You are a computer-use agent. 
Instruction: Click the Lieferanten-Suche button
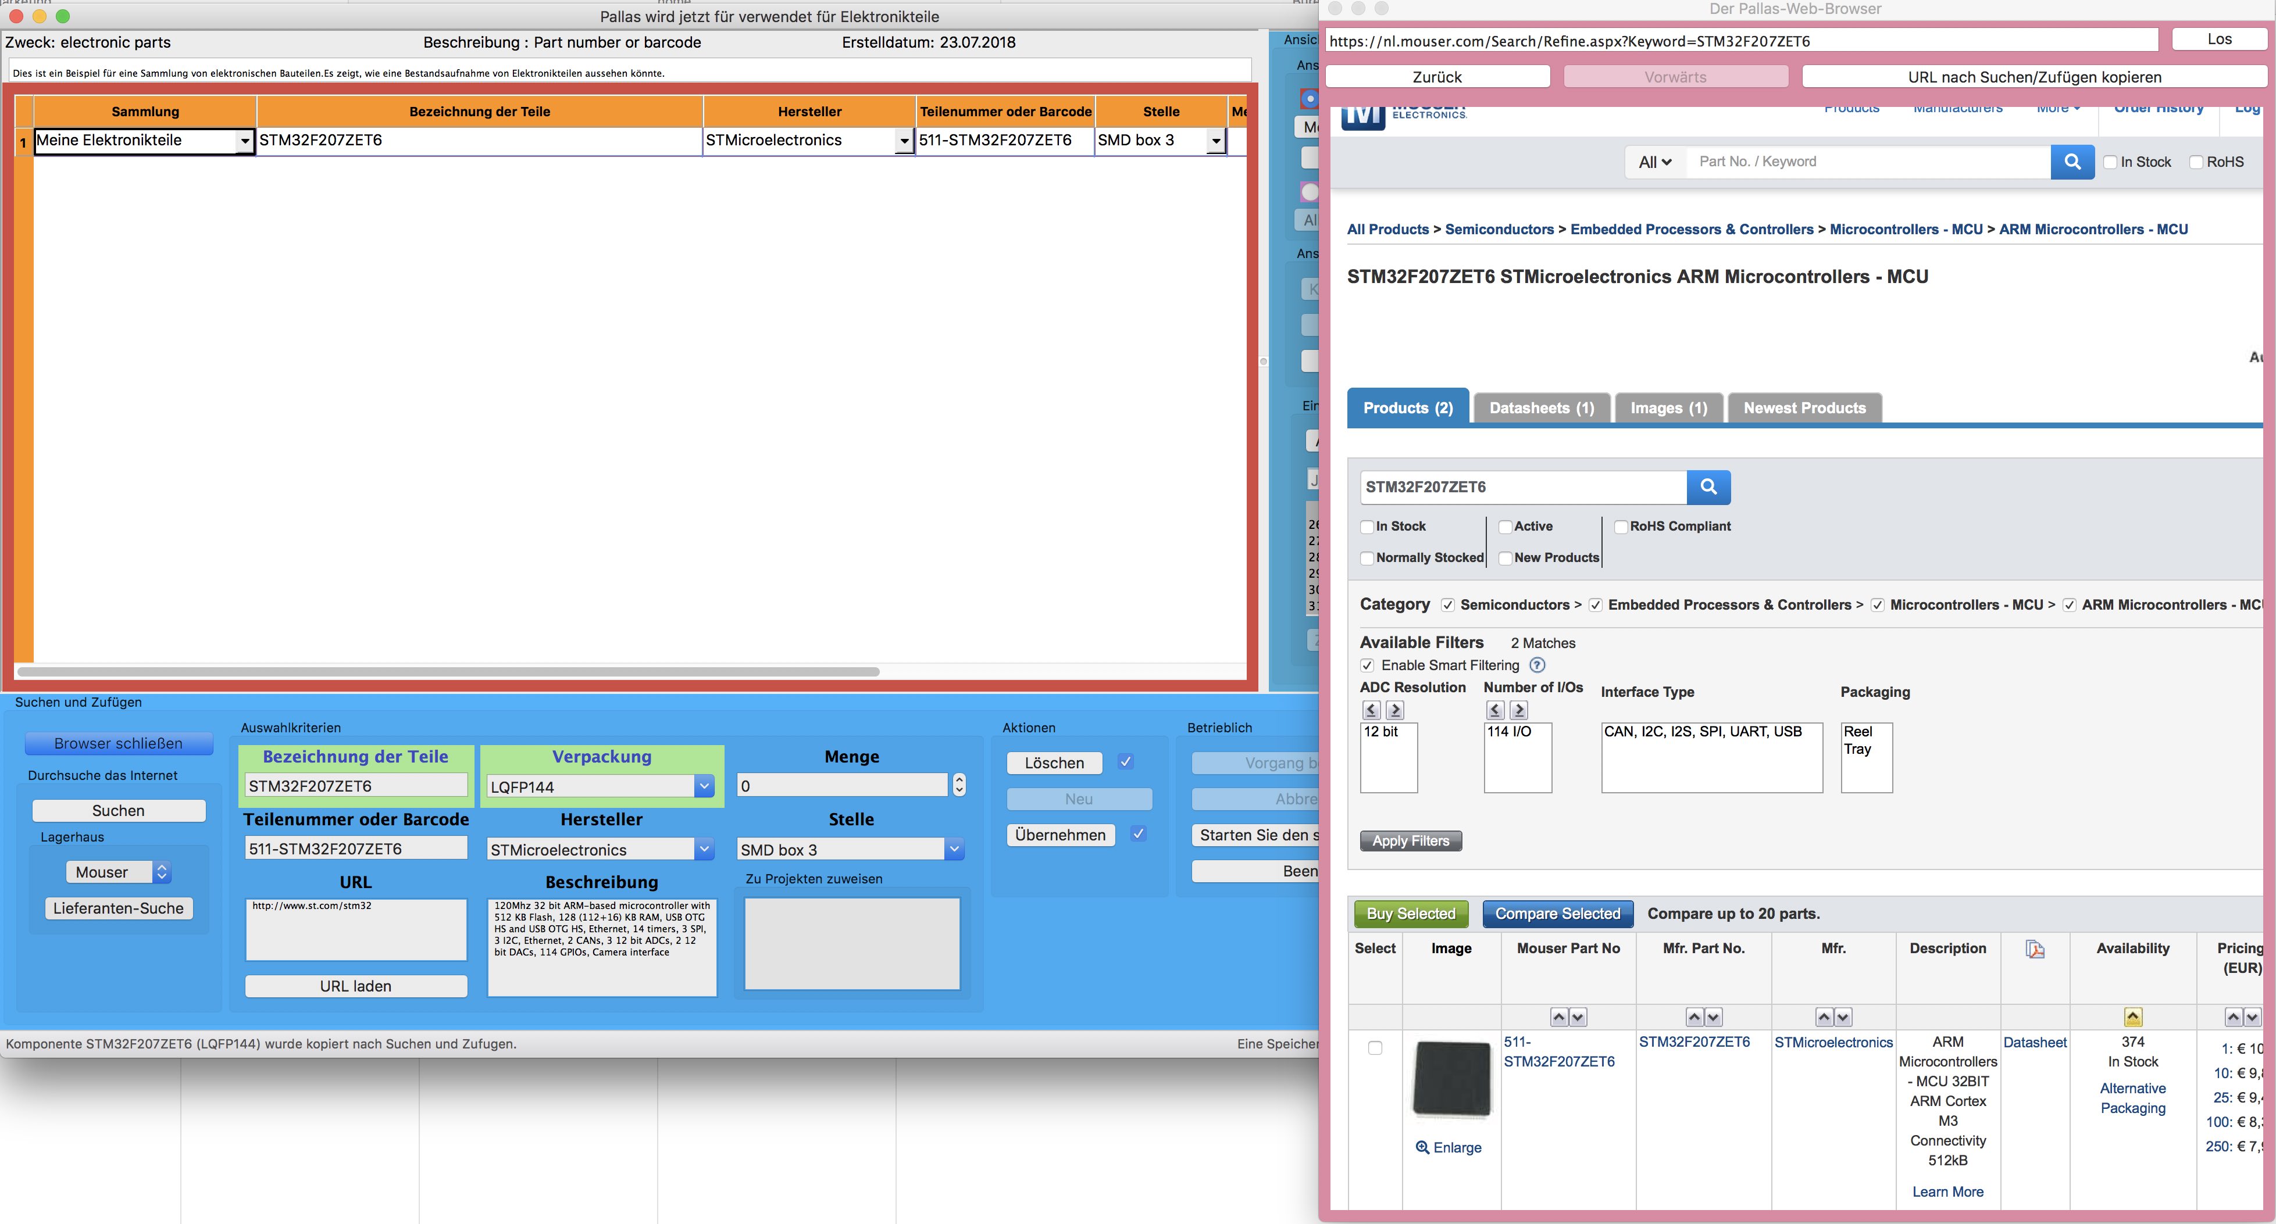coord(119,908)
